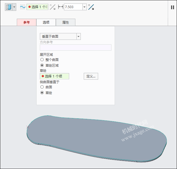Open the 属性 tab

coord(66,22)
